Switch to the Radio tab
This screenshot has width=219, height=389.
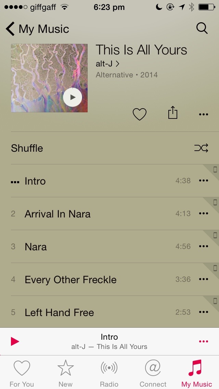click(109, 373)
